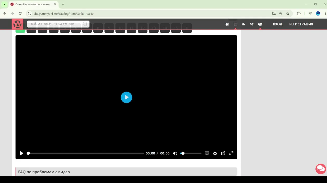Click the YummyAnime red logo

[17, 24]
